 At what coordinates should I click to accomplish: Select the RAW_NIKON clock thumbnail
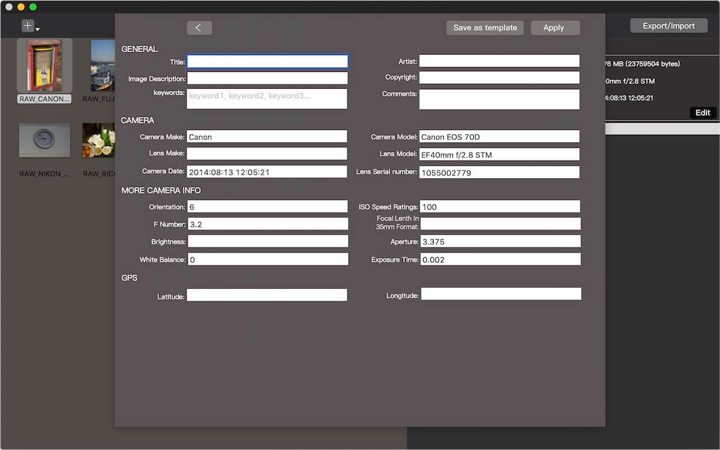tap(44, 140)
